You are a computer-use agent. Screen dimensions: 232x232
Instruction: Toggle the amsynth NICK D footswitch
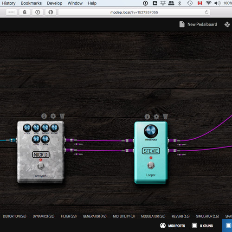(41, 166)
